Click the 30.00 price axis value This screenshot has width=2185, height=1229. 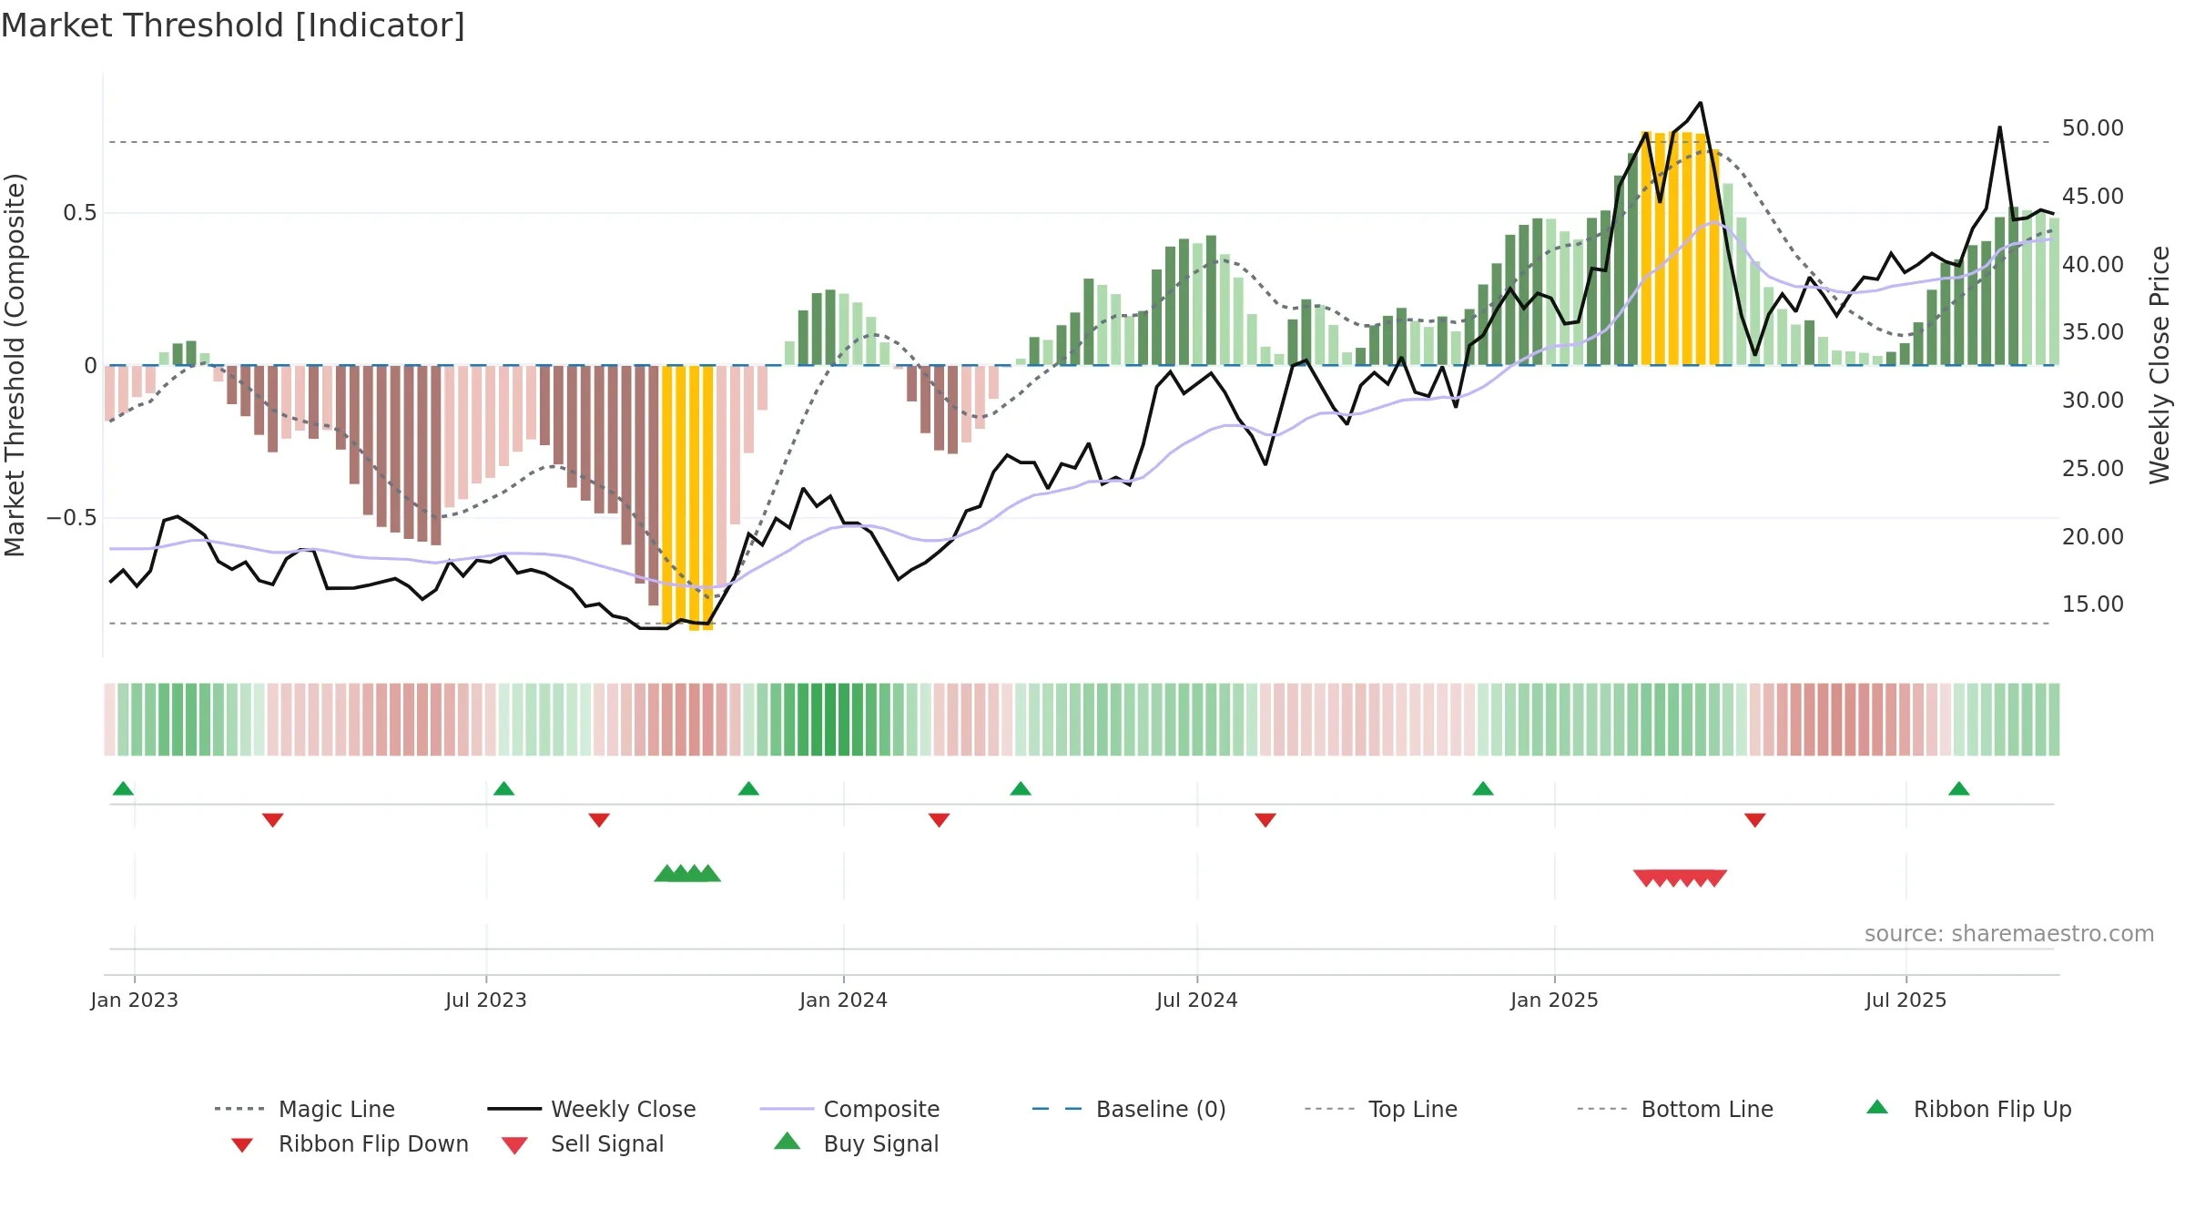pyautogui.click(x=2093, y=401)
